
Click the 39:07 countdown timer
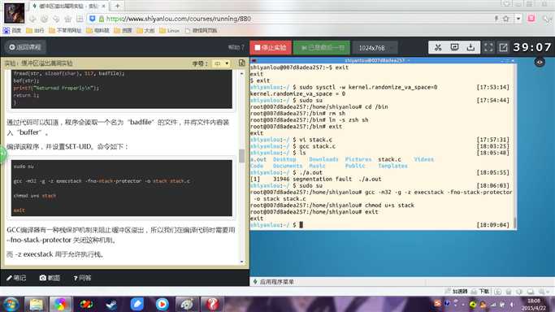coord(532,47)
